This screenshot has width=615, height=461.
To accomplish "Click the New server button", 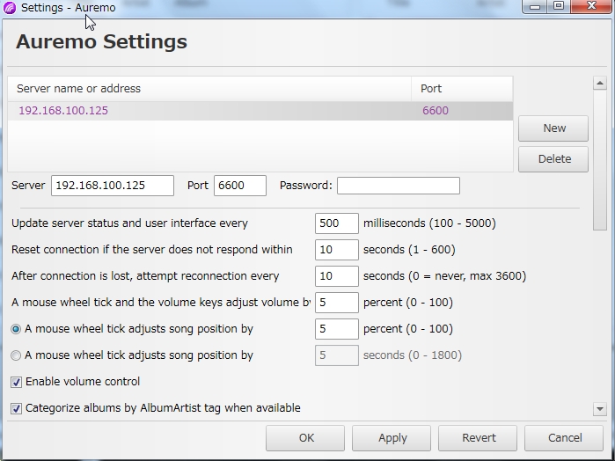I will pos(553,128).
